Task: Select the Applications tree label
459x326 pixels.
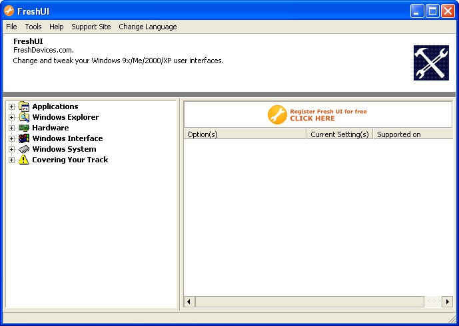Action: (x=55, y=106)
